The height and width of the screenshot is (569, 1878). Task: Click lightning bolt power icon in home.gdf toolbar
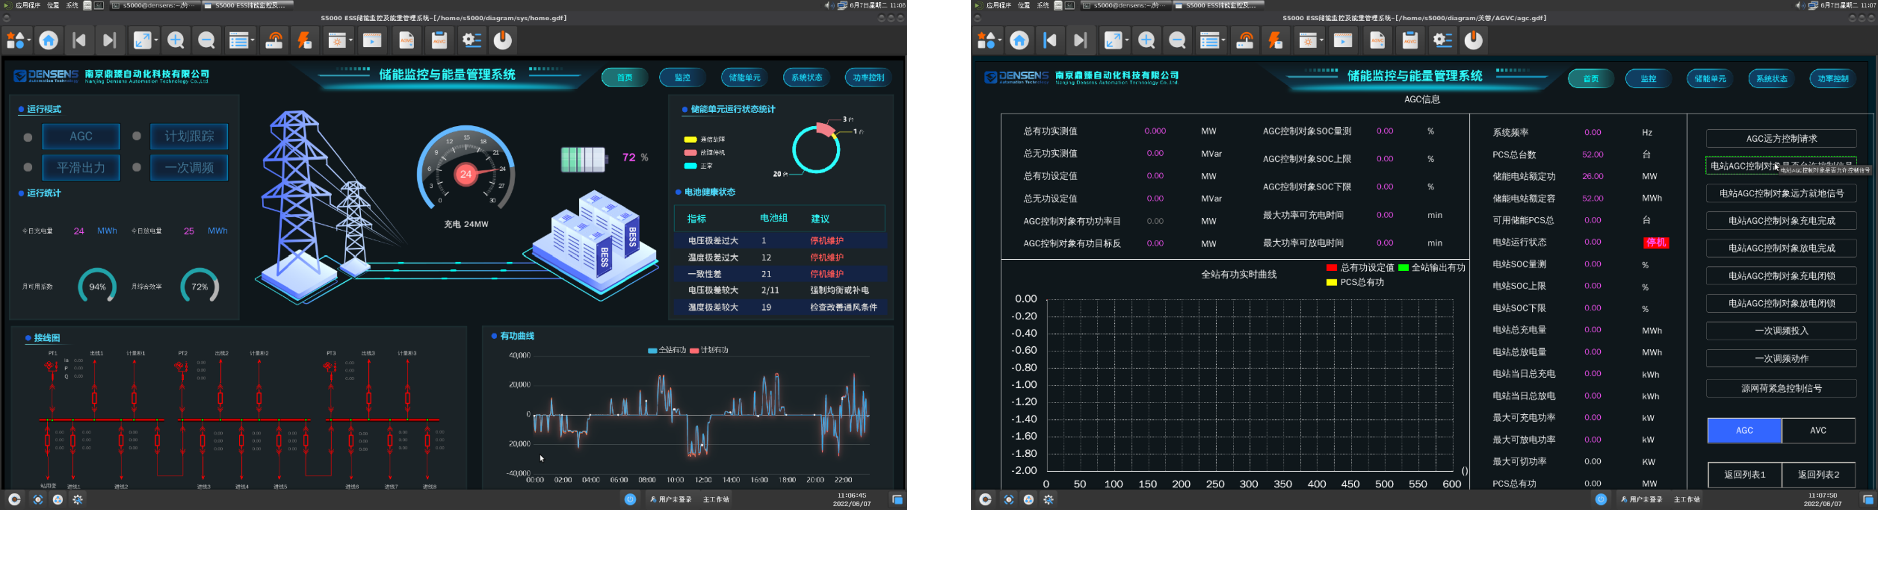(x=305, y=40)
